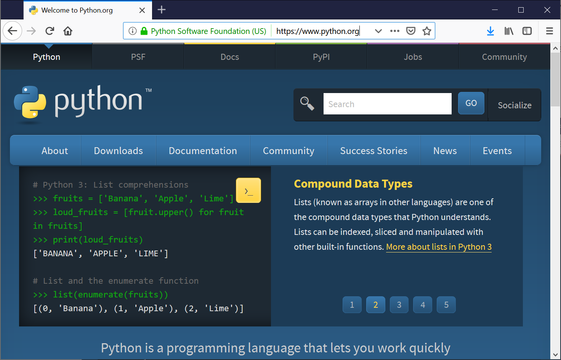The width and height of the screenshot is (561, 360).
Task: Reload the current page
Action: point(50,31)
